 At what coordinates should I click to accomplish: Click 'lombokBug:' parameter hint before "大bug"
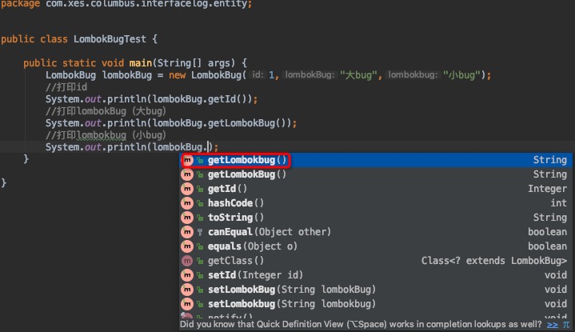pos(309,75)
